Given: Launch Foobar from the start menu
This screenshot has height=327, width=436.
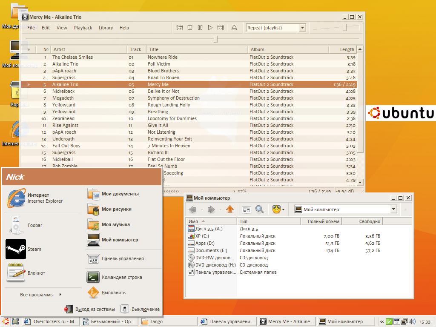Looking at the screenshot, I should coord(43,225).
